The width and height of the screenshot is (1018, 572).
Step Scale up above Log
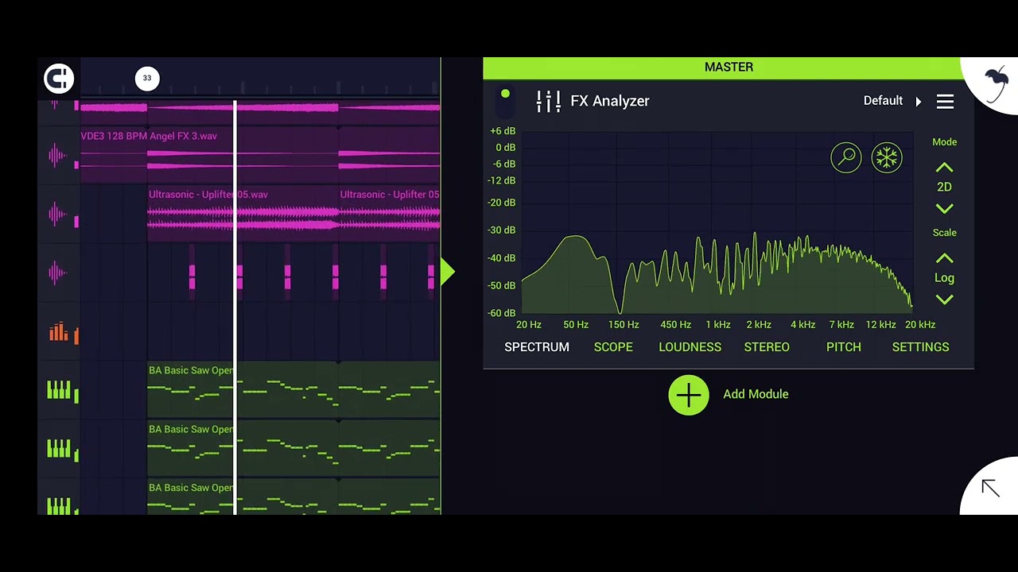(x=944, y=258)
